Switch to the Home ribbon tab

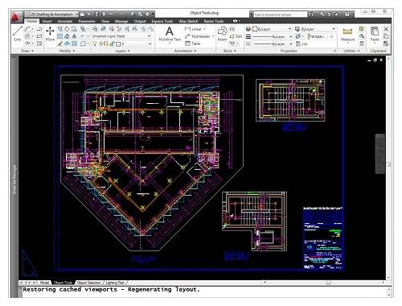pyautogui.click(x=31, y=21)
